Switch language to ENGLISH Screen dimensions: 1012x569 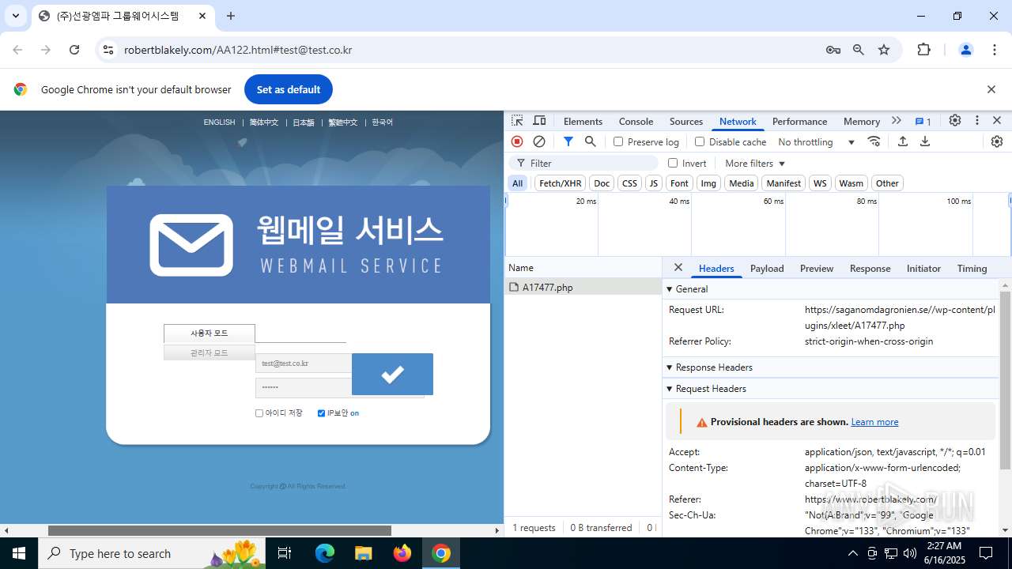coord(219,122)
